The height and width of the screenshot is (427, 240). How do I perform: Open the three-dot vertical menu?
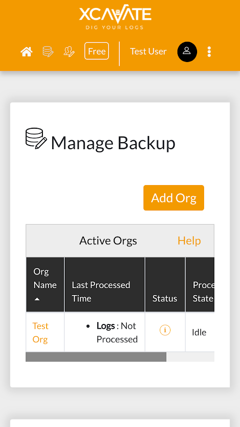click(x=209, y=52)
